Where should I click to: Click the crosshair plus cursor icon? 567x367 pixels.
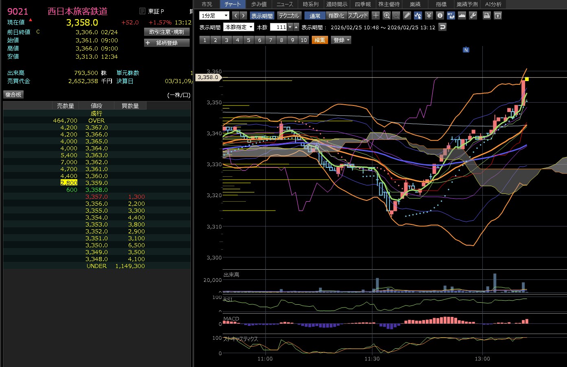click(x=376, y=15)
